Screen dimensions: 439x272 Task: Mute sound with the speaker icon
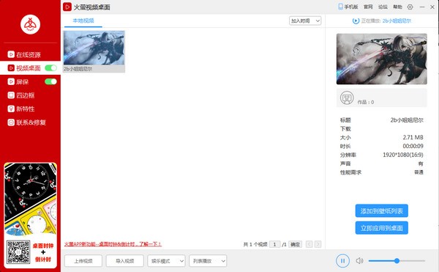pos(359,261)
